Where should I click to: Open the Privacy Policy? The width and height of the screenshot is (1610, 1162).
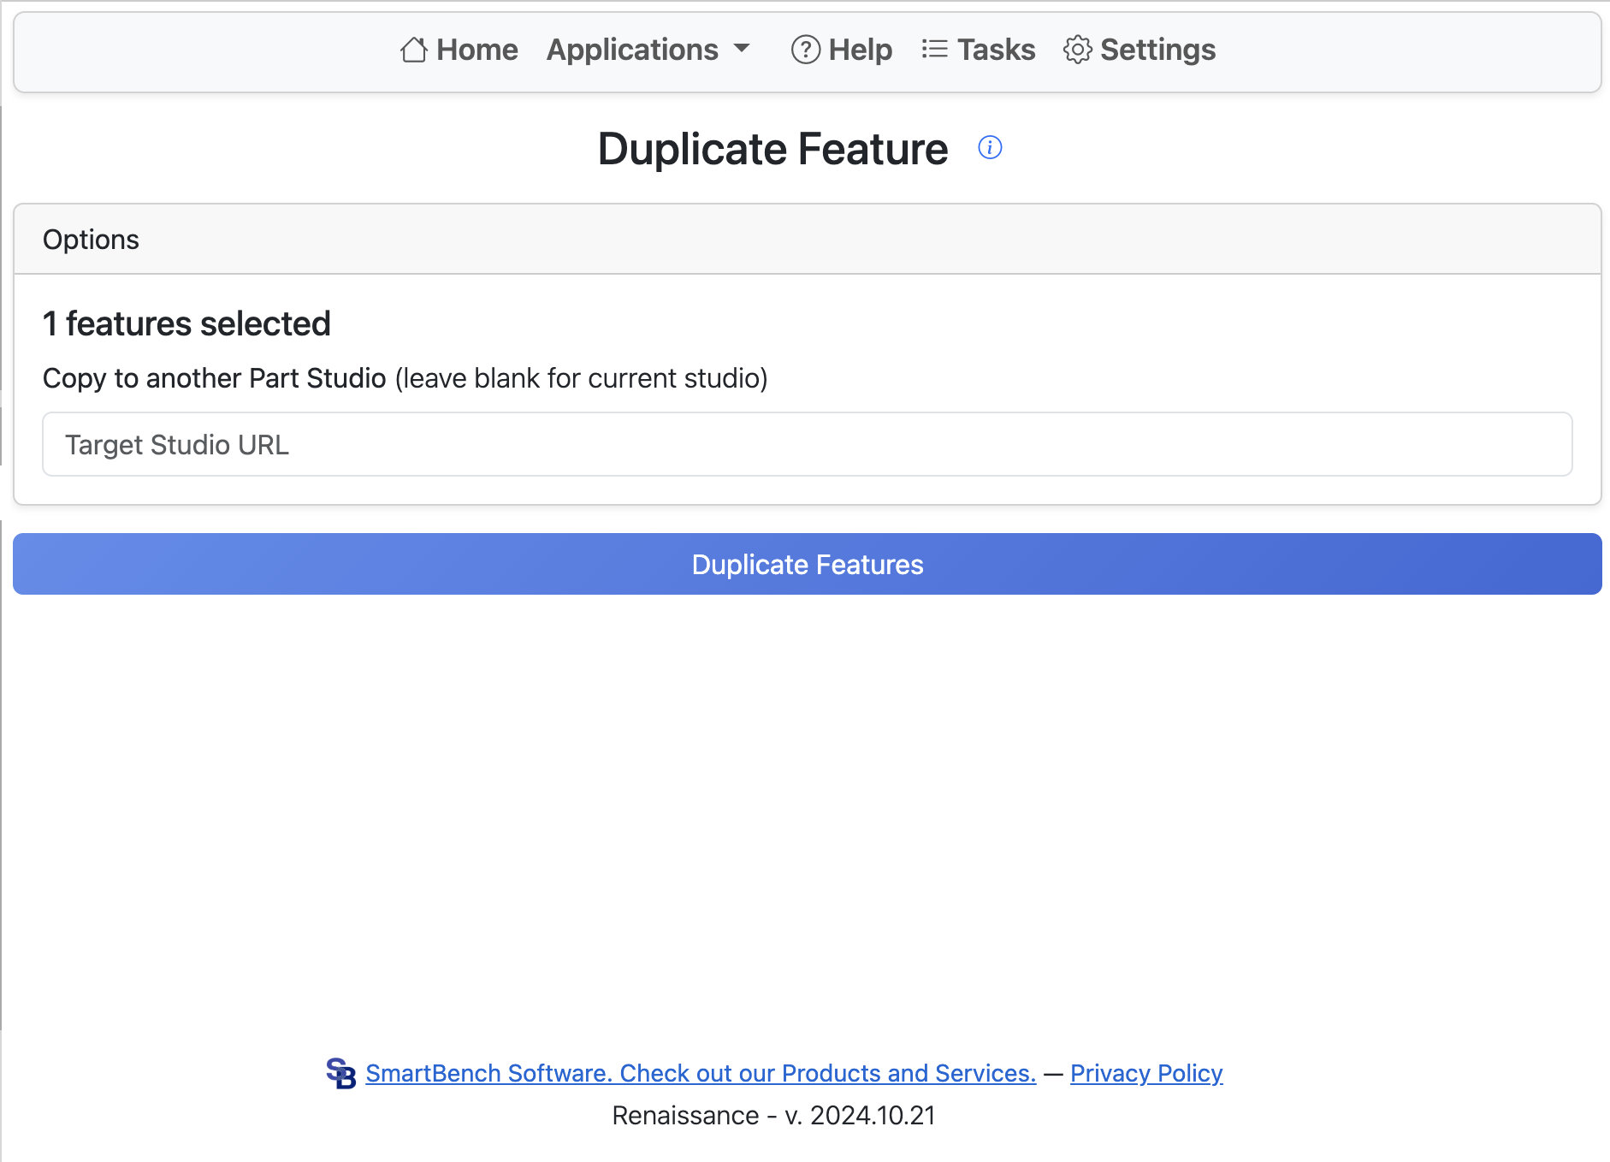click(x=1145, y=1073)
